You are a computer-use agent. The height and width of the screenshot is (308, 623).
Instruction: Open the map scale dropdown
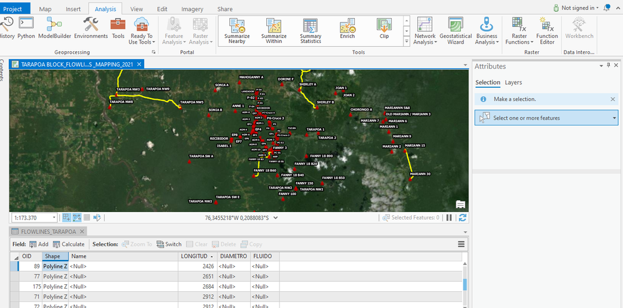click(x=54, y=218)
